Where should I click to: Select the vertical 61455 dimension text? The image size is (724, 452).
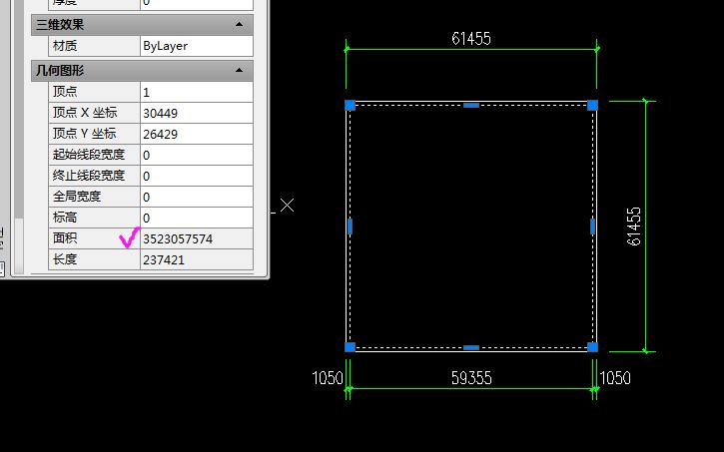pyautogui.click(x=633, y=226)
